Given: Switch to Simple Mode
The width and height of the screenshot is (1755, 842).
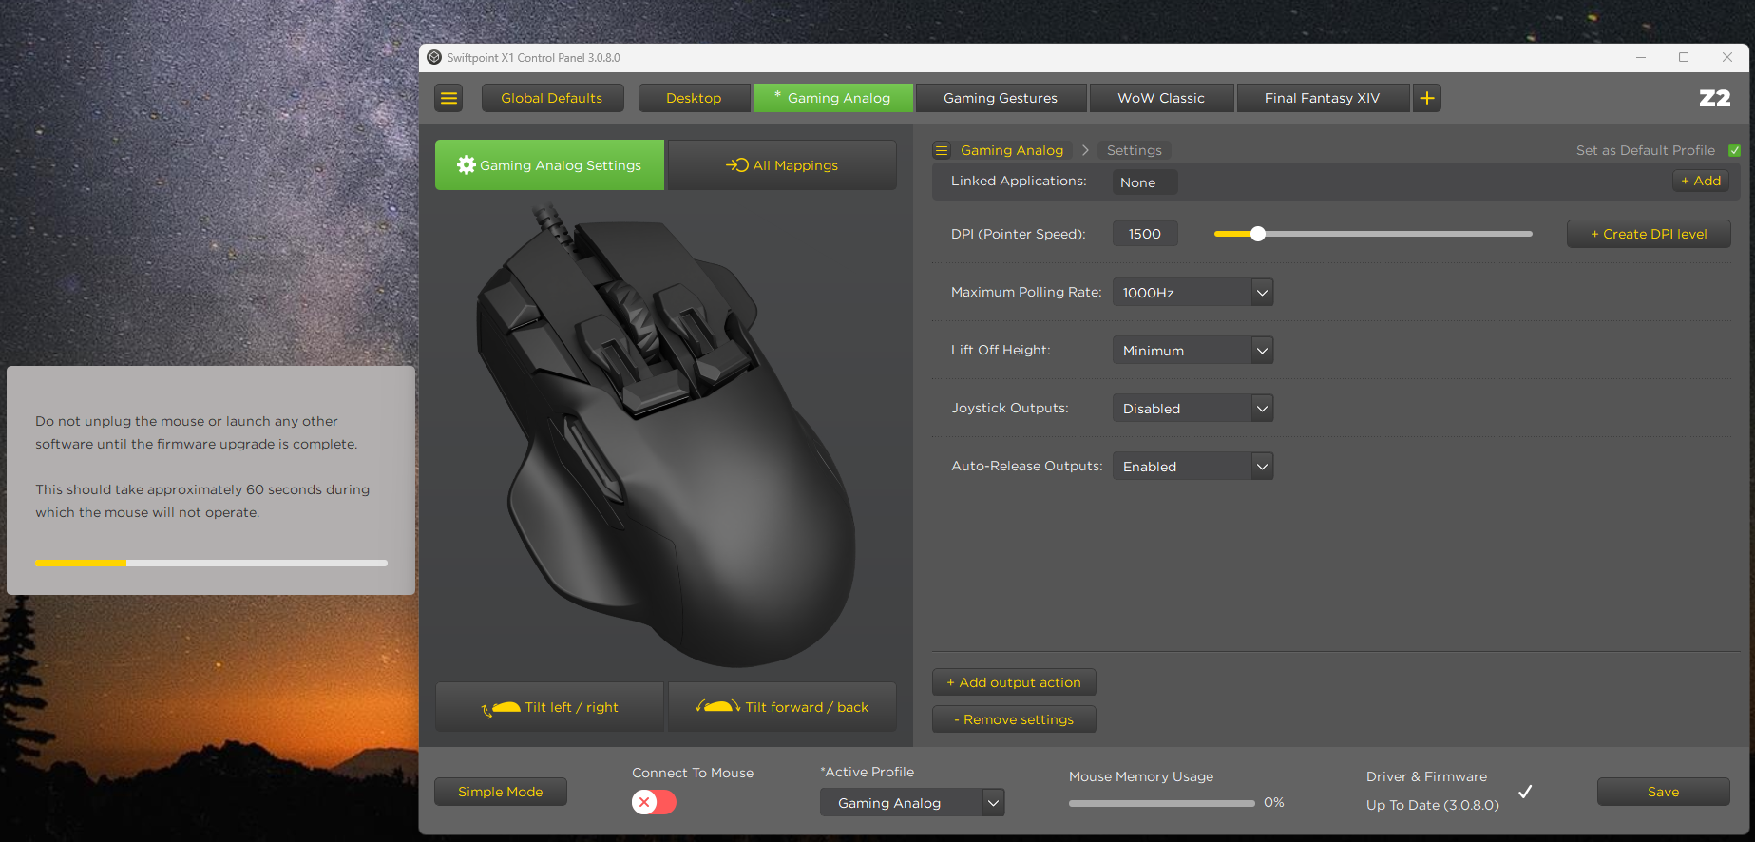Looking at the screenshot, I should coord(501,792).
